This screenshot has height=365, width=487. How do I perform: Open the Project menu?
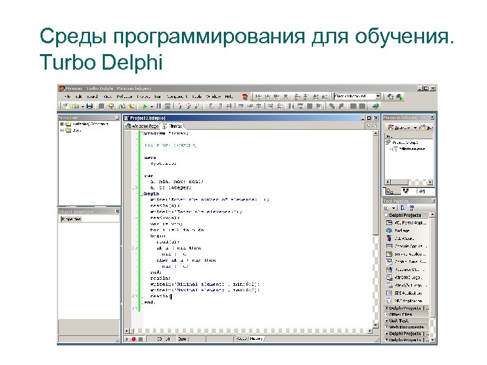143,97
